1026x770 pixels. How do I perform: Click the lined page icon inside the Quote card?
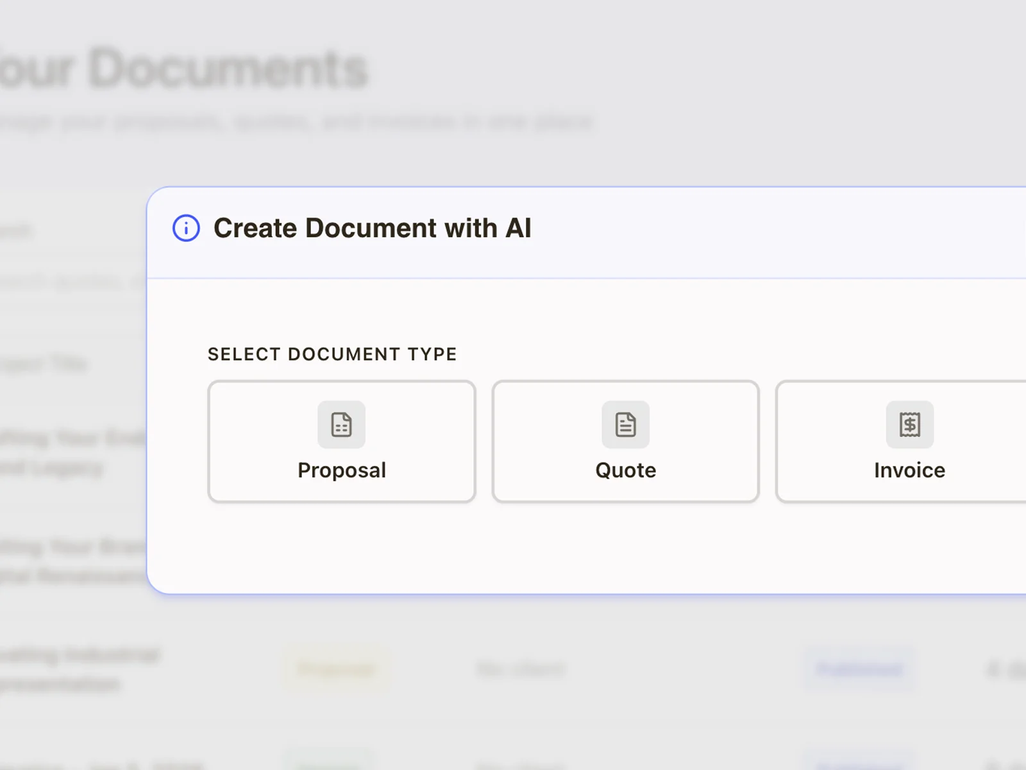coord(625,425)
